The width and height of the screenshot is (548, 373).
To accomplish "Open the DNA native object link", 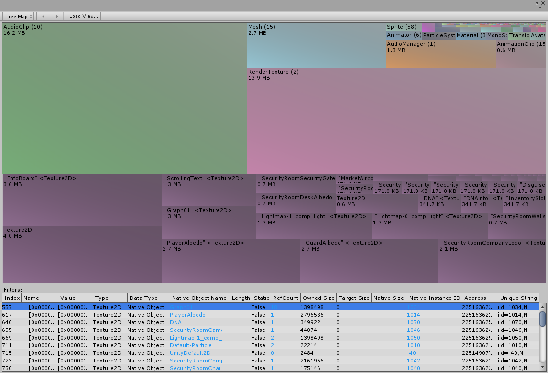I will click(175, 322).
